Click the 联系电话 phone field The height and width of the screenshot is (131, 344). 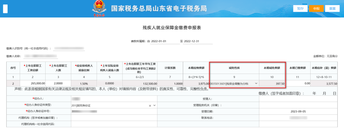tap(298, 118)
